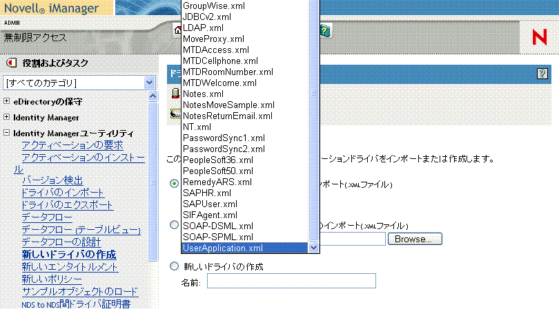Open データフロー (テーブルビュー) link
The width and height of the screenshot is (559, 309).
pos(81,230)
